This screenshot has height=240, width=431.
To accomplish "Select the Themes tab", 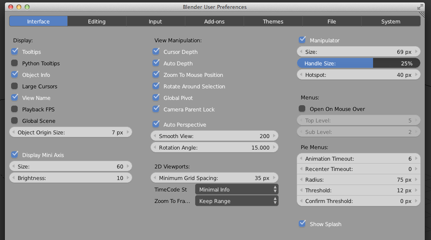I will 273,21.
